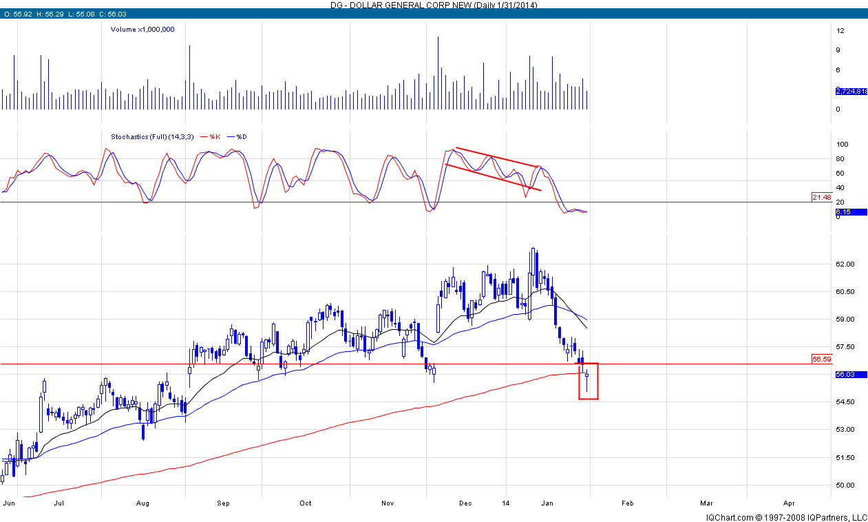Click the red 56.59 price level tag
Viewport: 868px width, 522px height.
coord(822,359)
